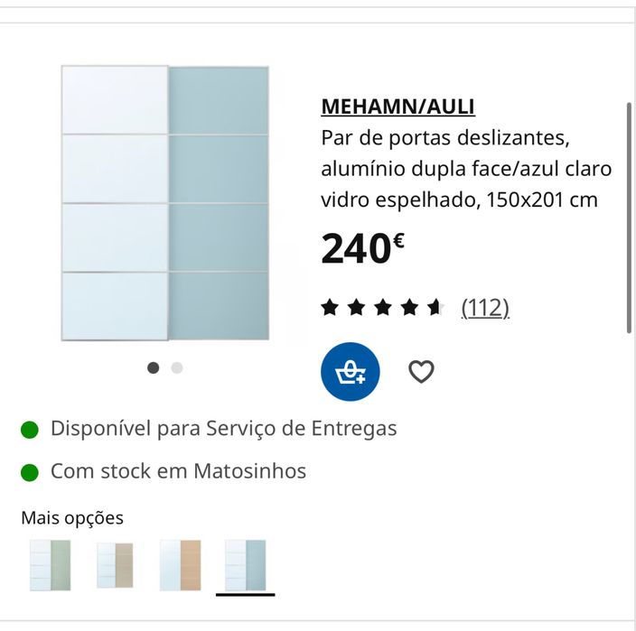Screen dimensions: 636x631
Task: Switch to the second product image dot
Action: click(177, 367)
